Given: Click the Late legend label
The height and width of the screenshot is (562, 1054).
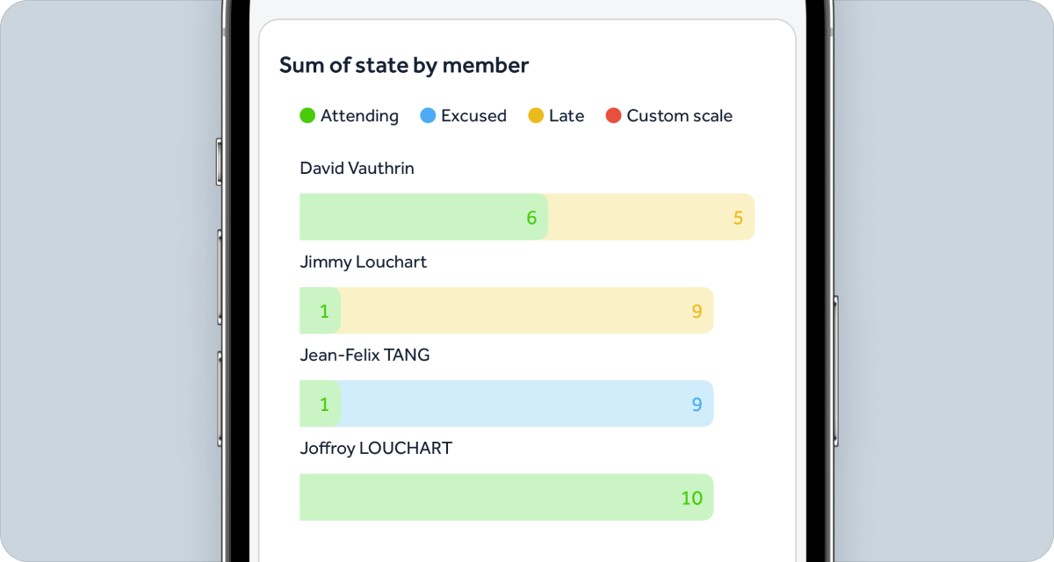Looking at the screenshot, I should pos(567,116).
